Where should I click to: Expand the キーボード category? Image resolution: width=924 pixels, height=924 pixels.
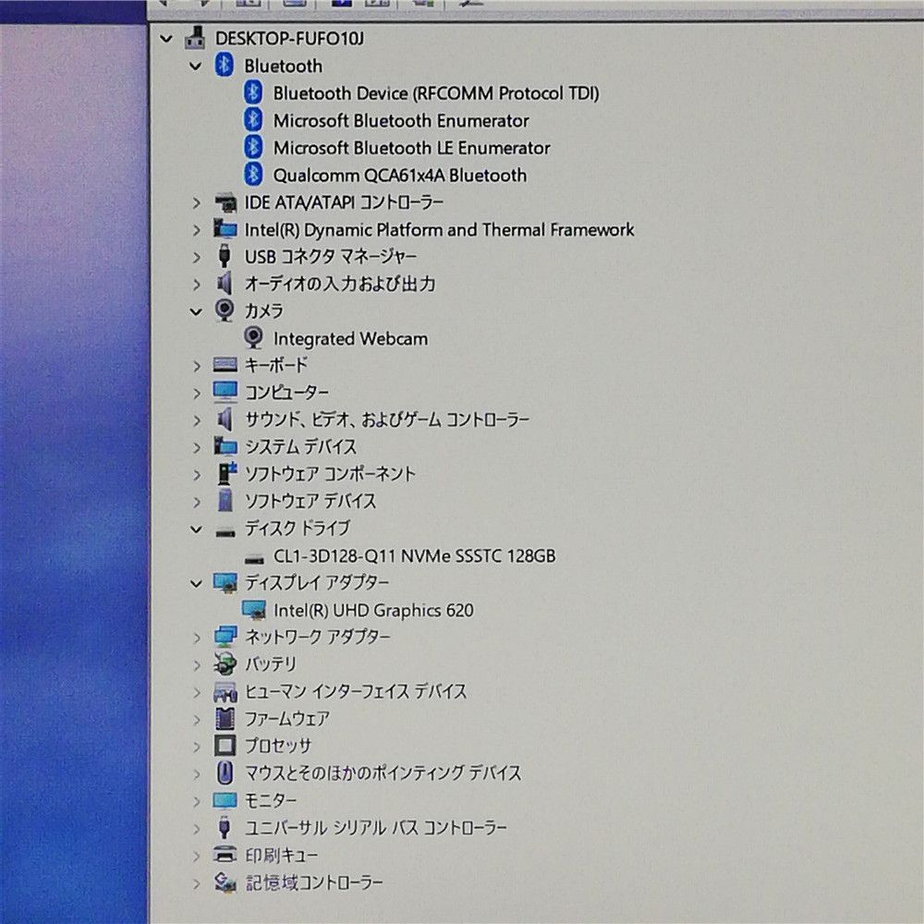(197, 366)
